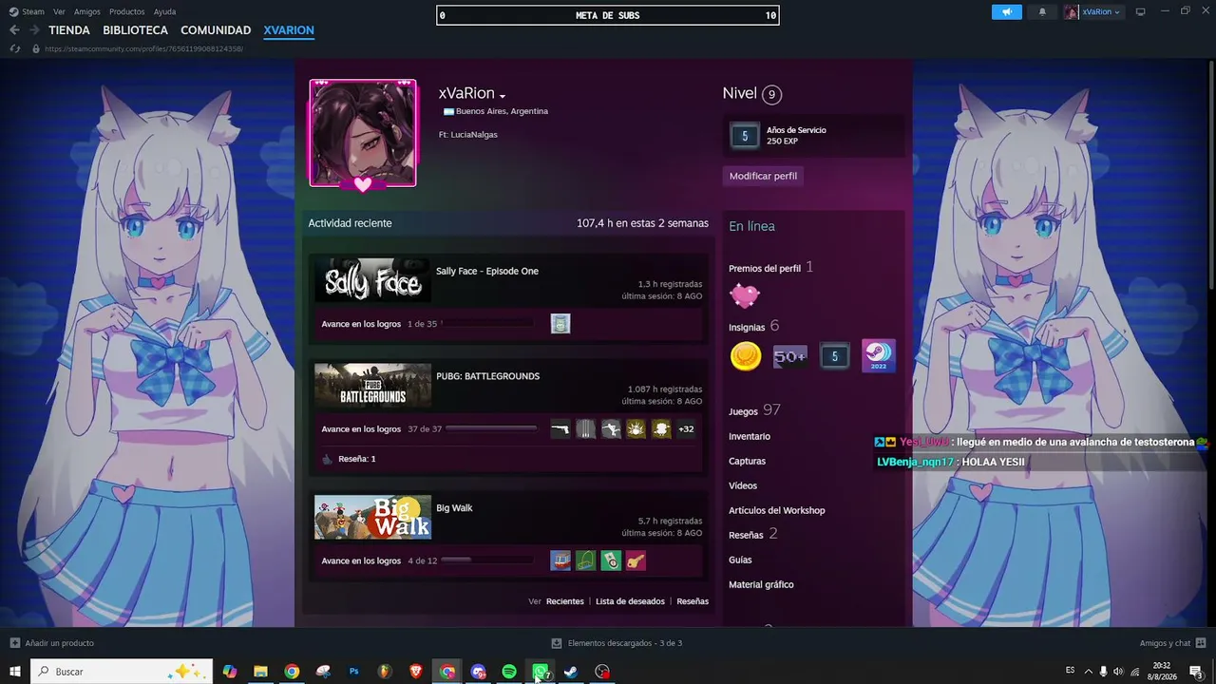Open Spotify from the taskbar
This screenshot has width=1216, height=684.
(509, 672)
